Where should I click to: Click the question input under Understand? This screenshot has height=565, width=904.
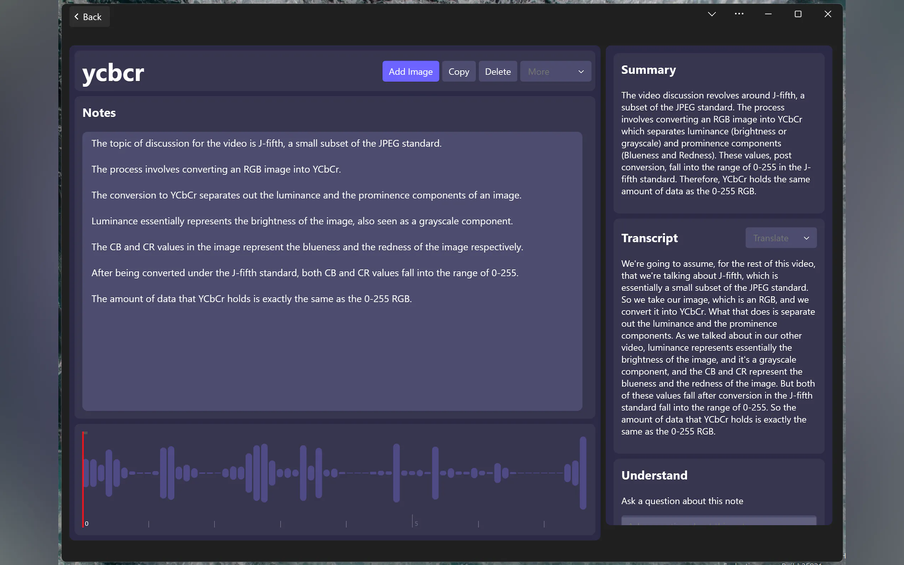click(718, 521)
